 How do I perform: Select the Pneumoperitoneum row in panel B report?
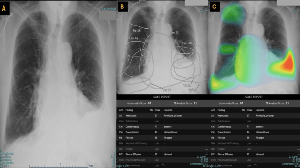coord(162,160)
